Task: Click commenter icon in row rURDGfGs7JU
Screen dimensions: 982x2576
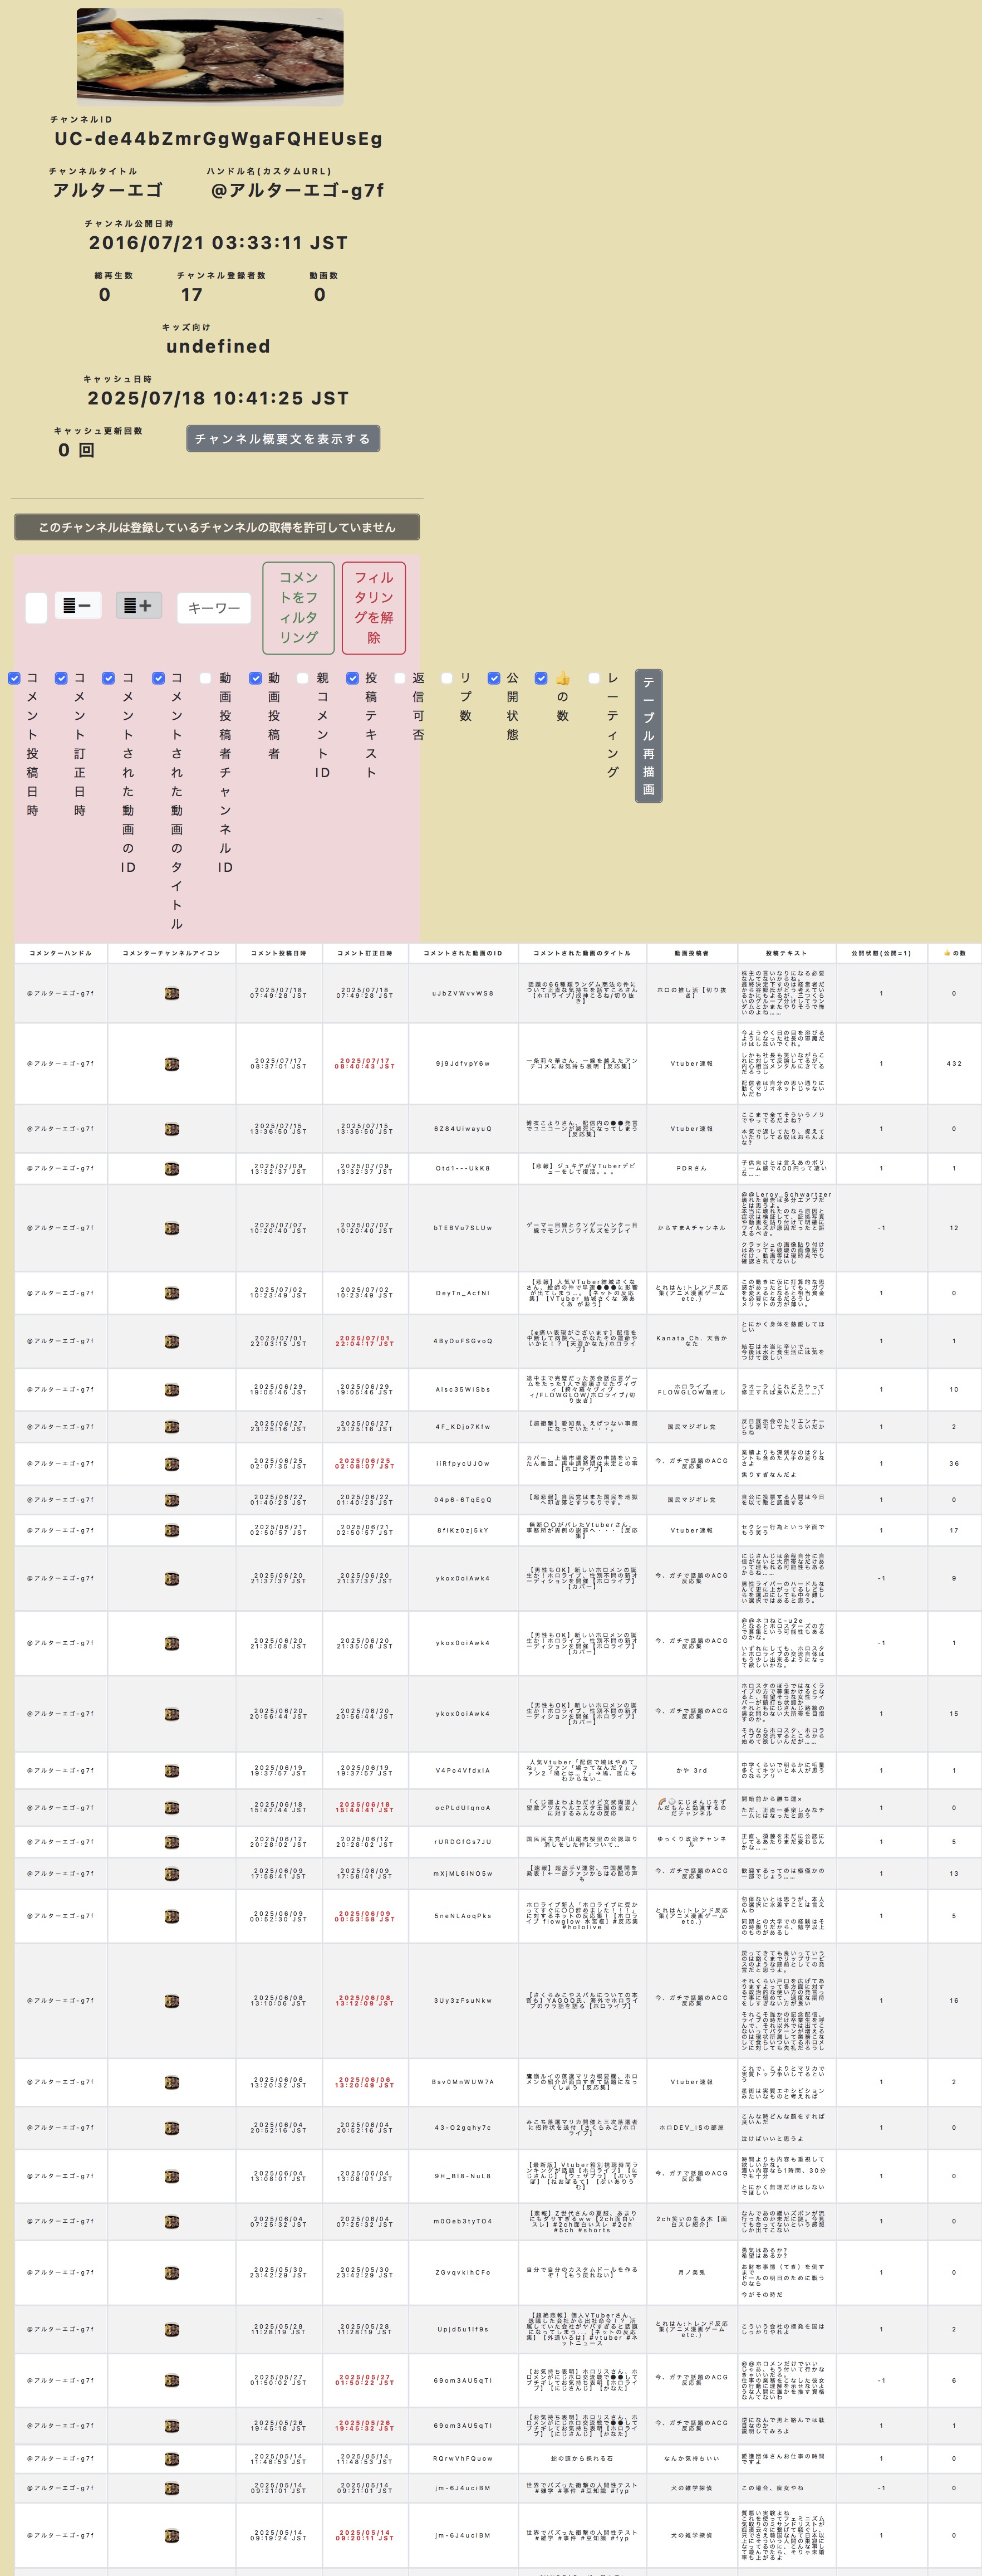Action: click(x=172, y=1842)
